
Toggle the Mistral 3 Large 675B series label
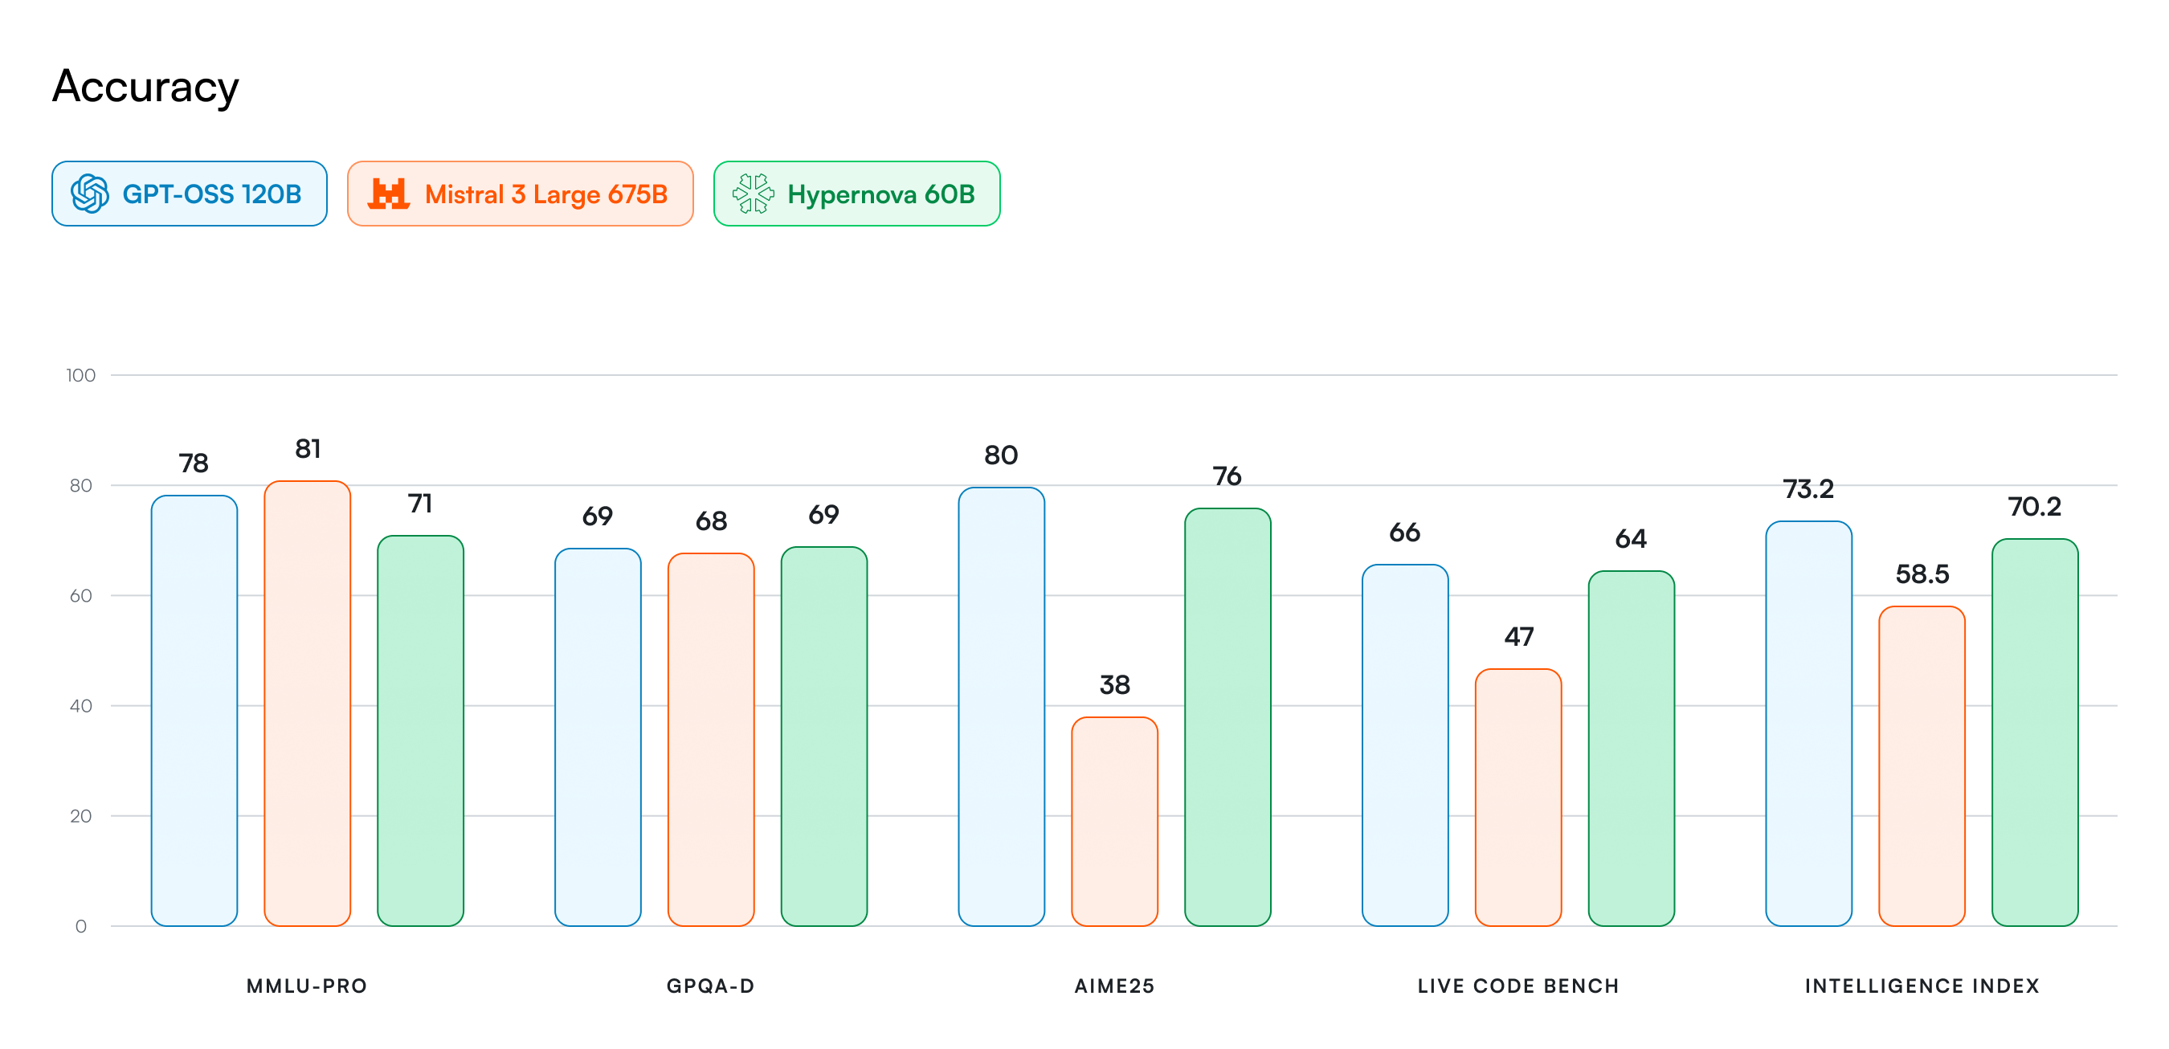click(545, 194)
